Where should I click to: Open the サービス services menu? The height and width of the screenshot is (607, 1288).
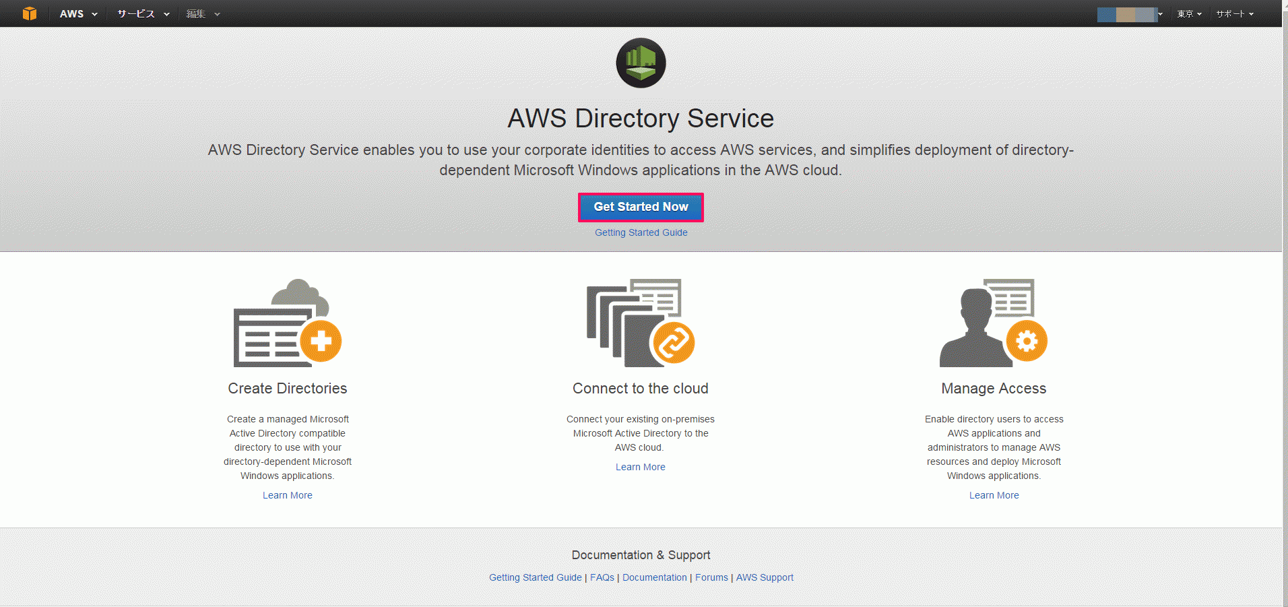[x=143, y=13]
